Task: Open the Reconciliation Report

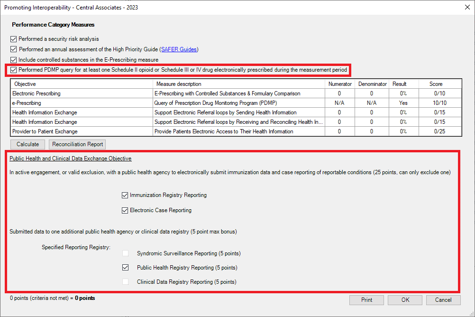Action: 77,144
